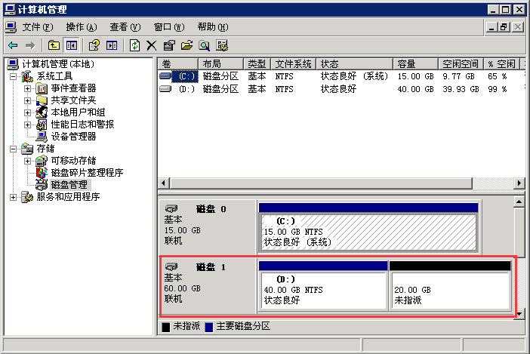Viewport: 530px width, 354px height.
Task: Expand the 事件查看器 node
Action: (27, 88)
